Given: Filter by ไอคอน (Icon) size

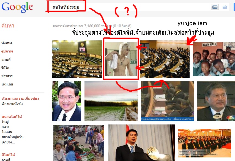Looking at the screenshot, I should point(7,132).
